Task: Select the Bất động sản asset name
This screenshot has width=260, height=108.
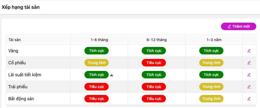Action: point(21,99)
